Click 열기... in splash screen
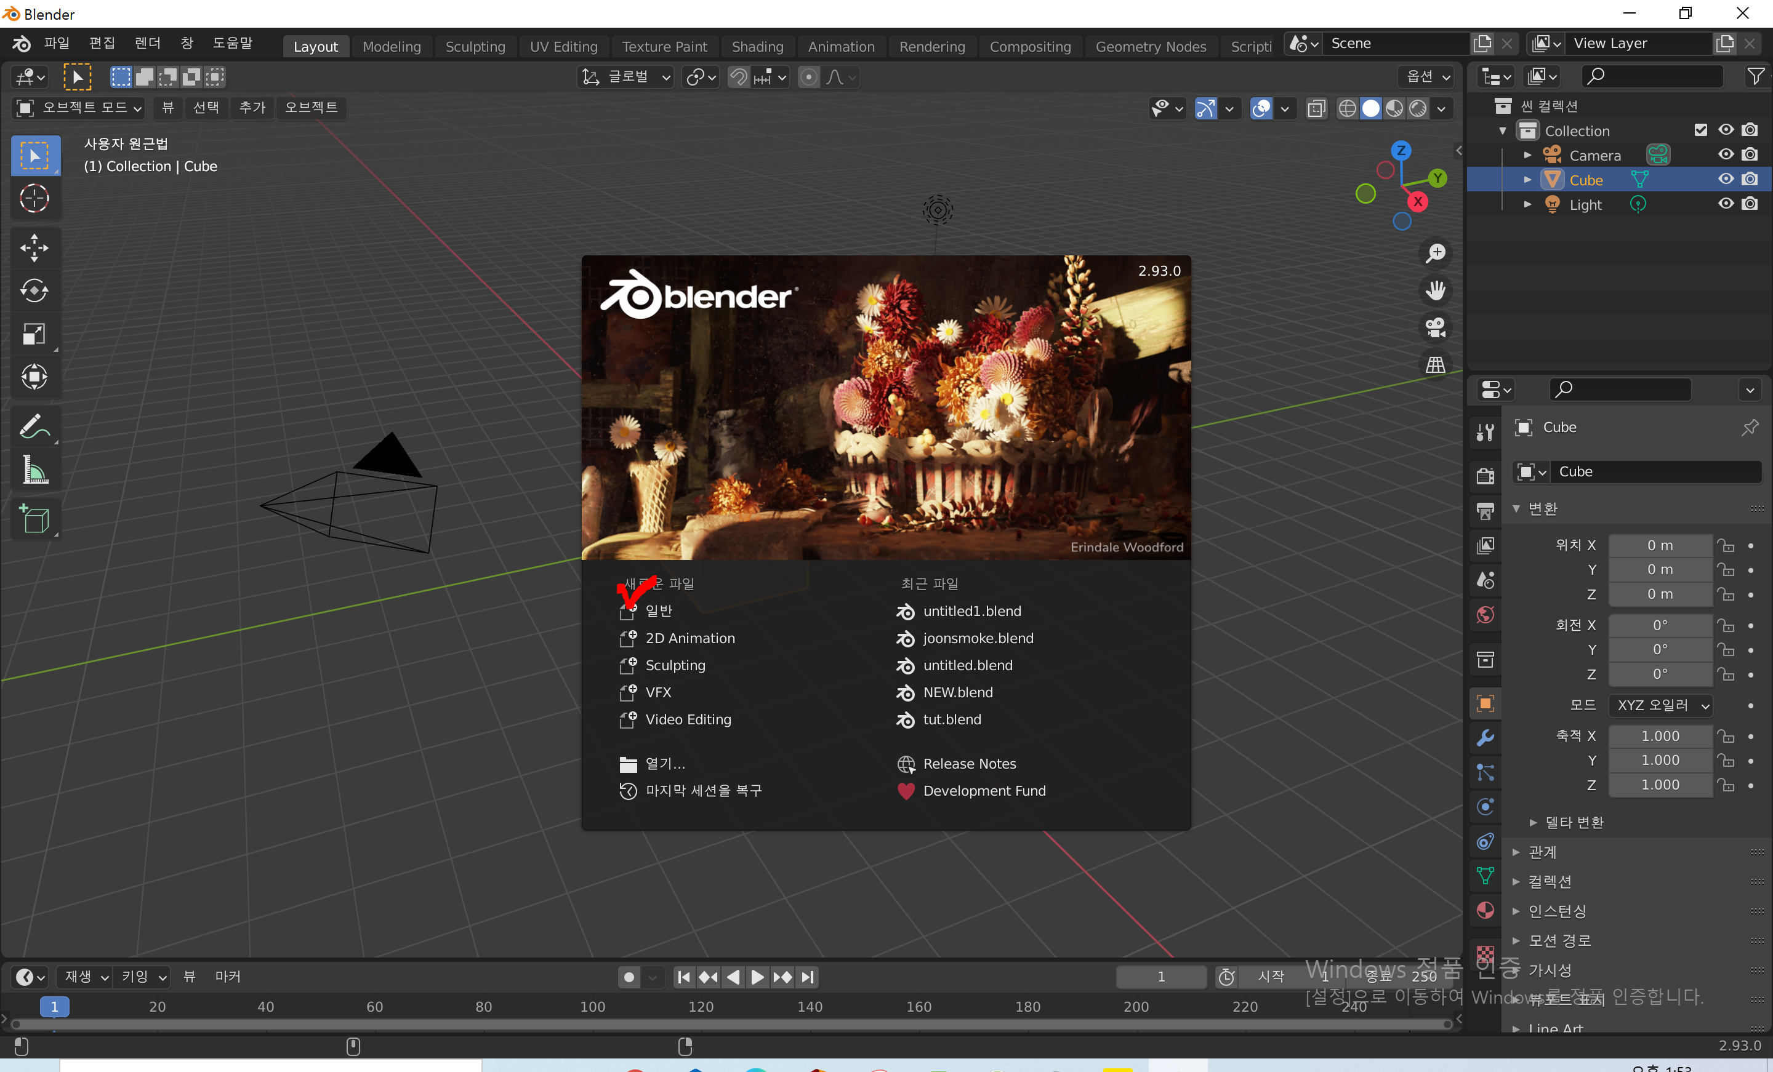 tap(652, 763)
